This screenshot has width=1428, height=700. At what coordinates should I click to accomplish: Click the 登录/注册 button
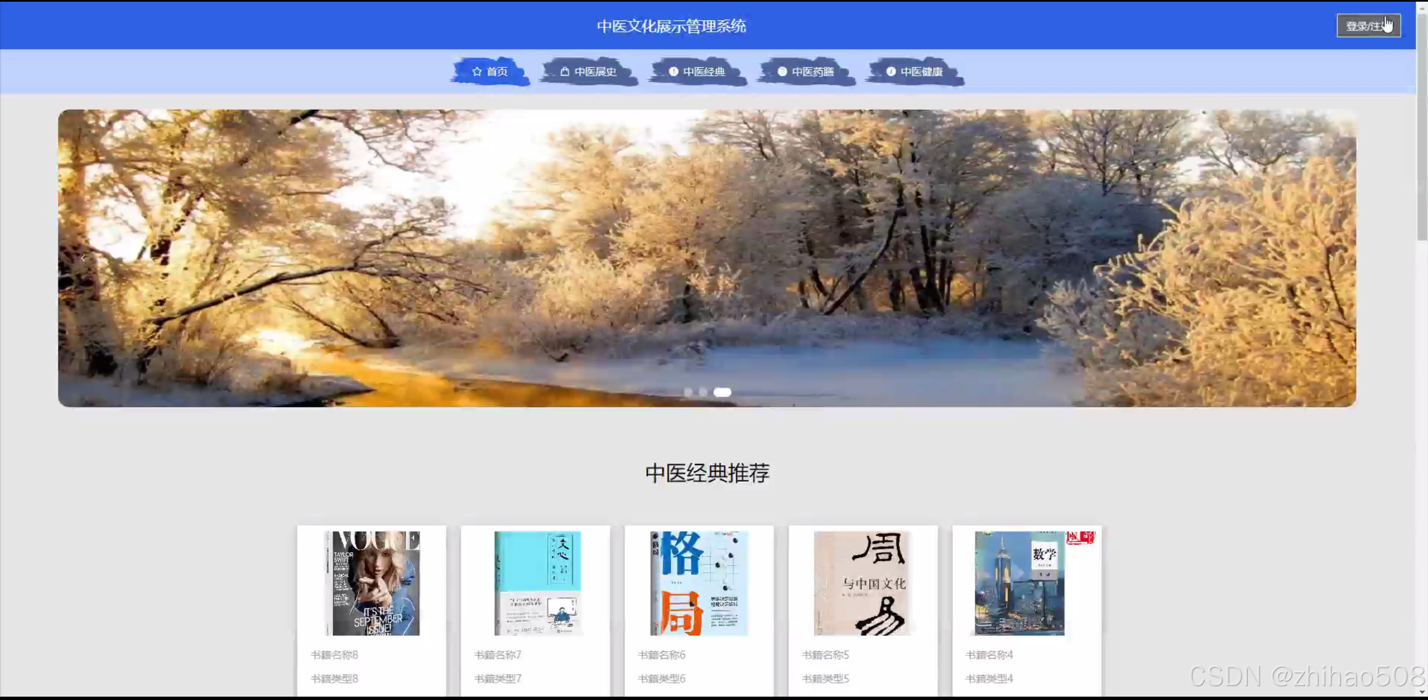click(x=1368, y=26)
